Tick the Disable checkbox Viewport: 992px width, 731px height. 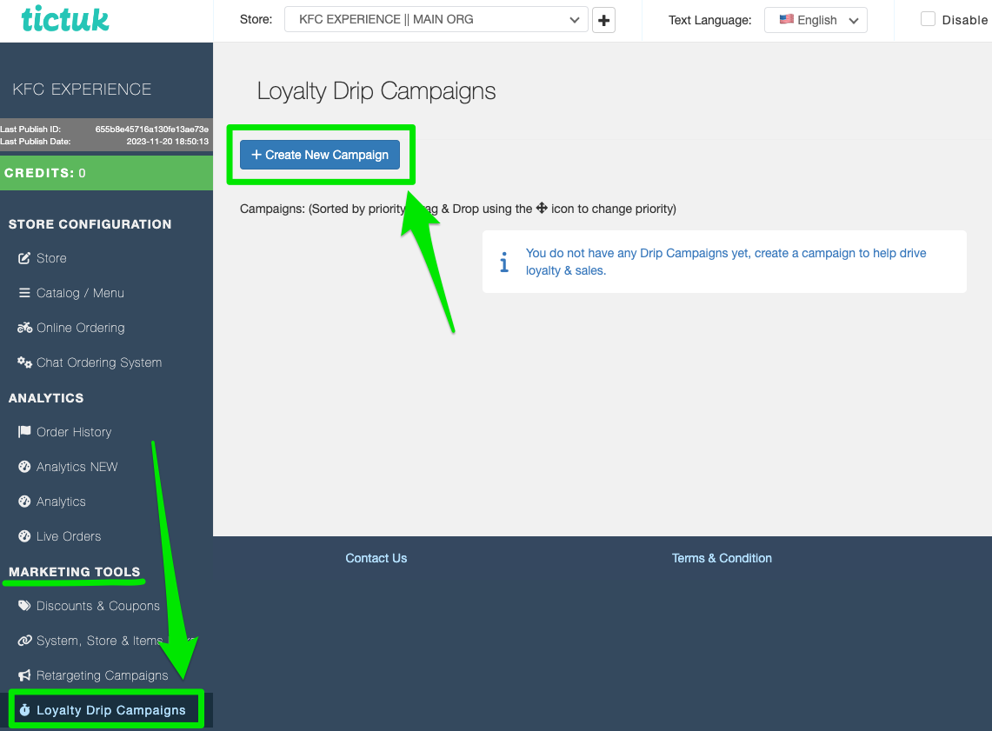click(928, 19)
